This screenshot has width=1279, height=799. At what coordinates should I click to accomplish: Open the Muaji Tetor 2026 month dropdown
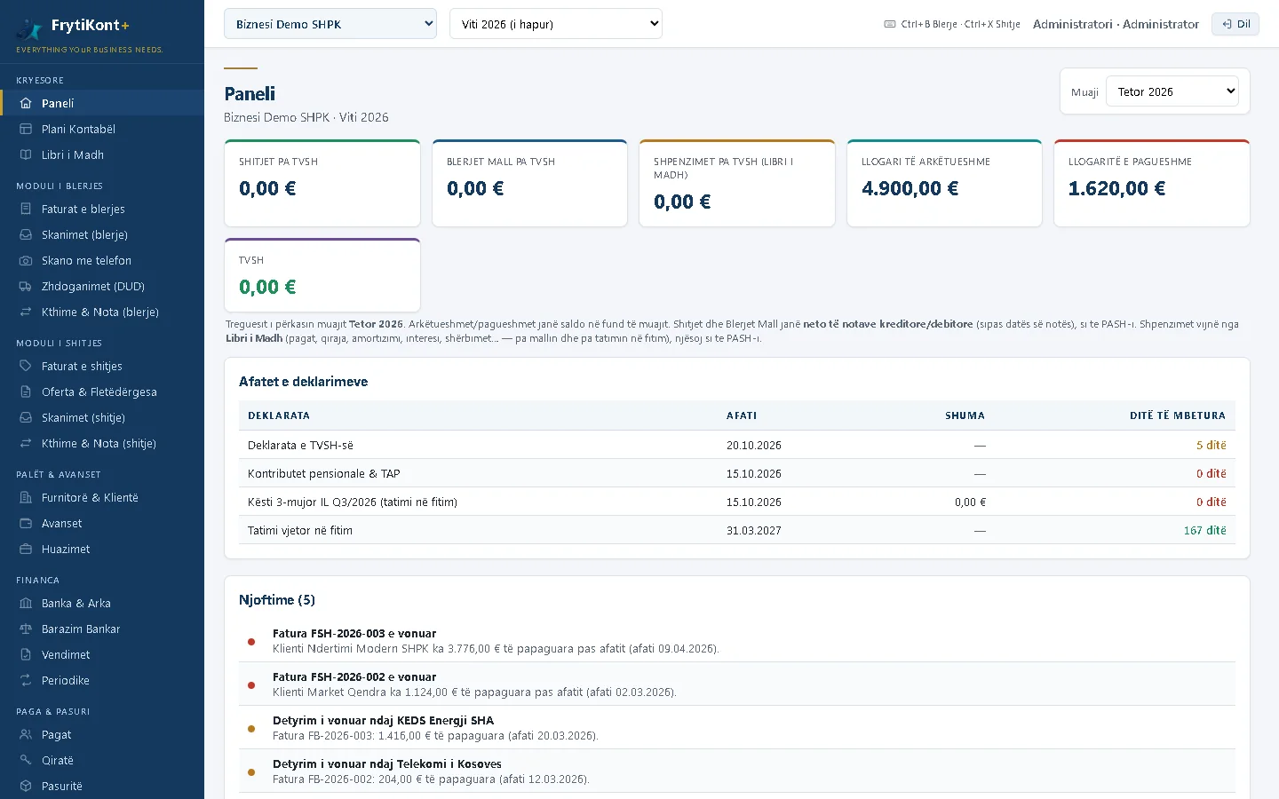click(1172, 91)
